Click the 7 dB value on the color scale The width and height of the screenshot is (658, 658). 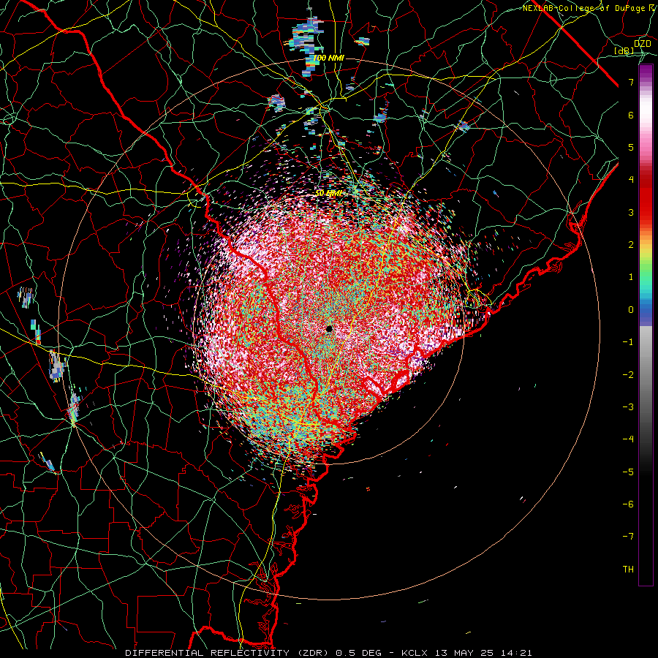tap(631, 82)
